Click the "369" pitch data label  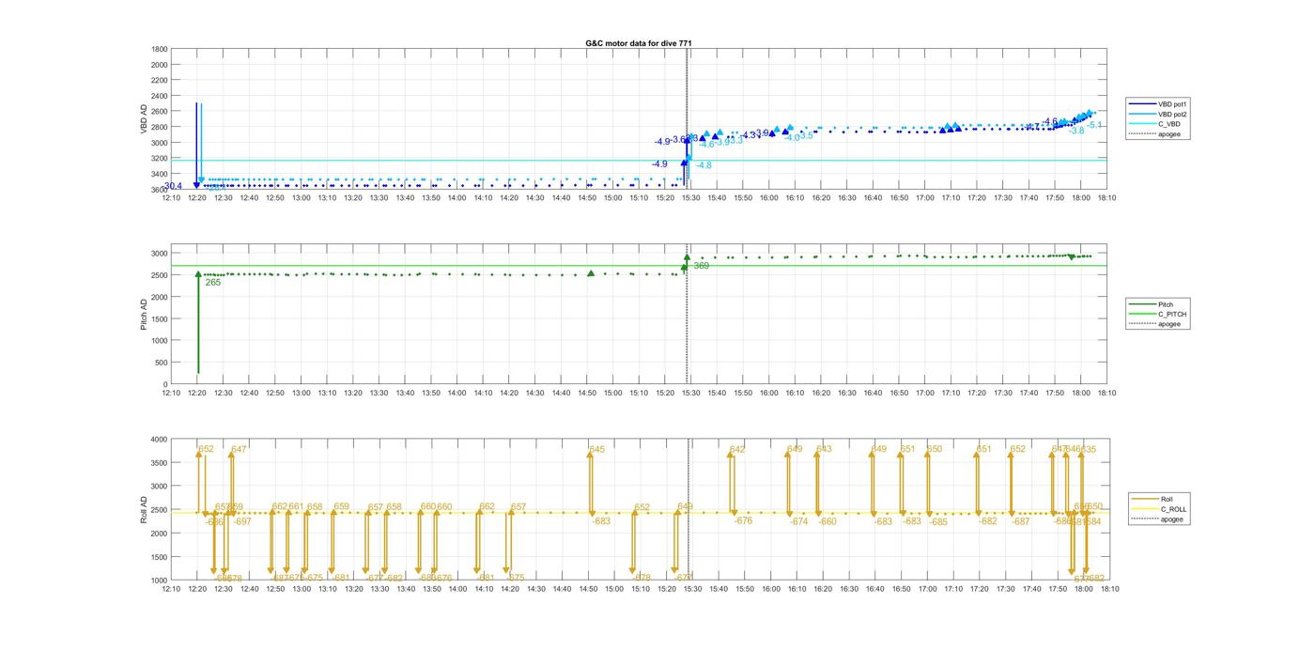pyautogui.click(x=702, y=266)
